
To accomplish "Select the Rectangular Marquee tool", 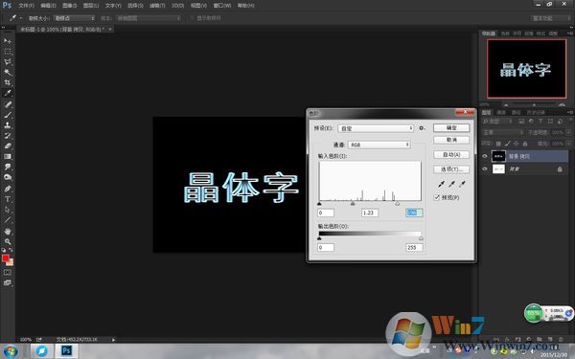I will (x=8, y=52).
